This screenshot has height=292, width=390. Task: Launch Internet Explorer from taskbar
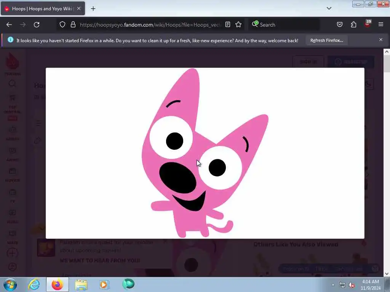(x=34, y=284)
